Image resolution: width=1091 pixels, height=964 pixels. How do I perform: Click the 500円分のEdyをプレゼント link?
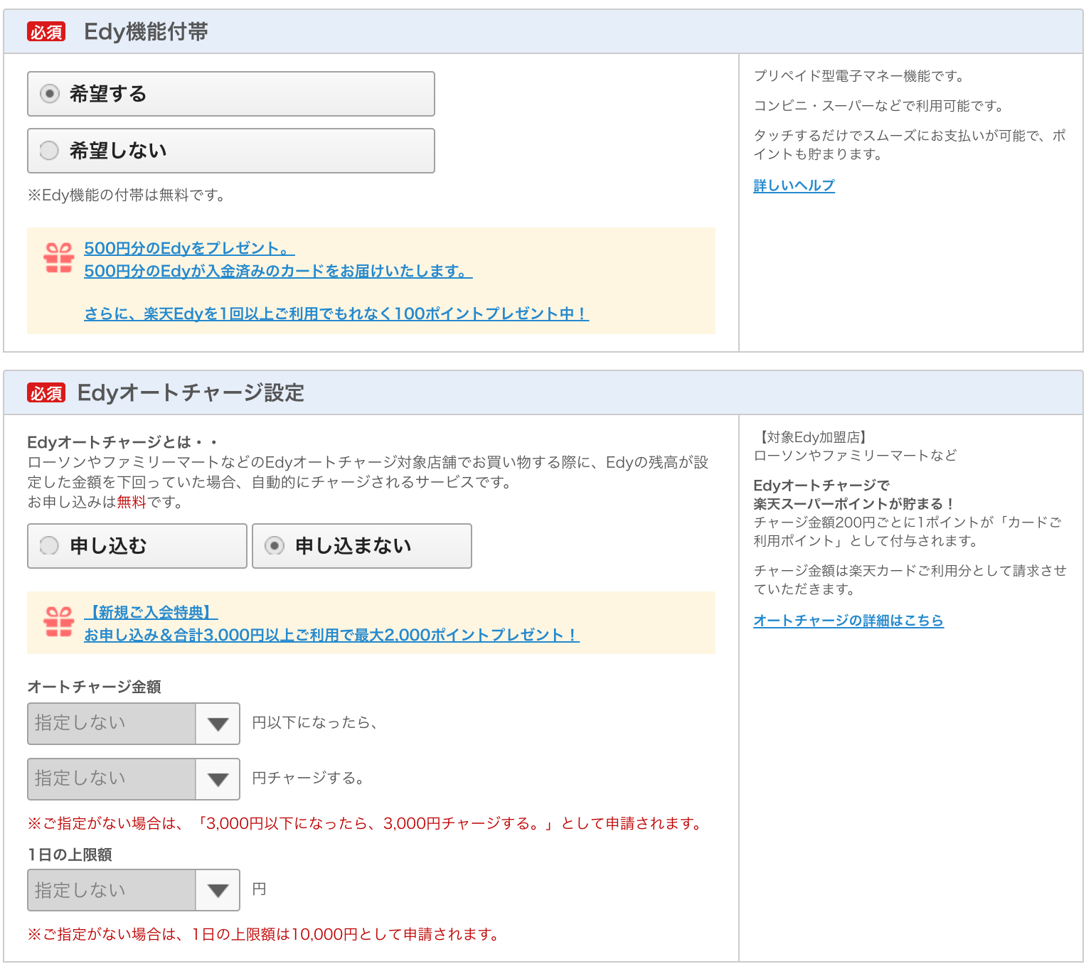pyautogui.click(x=189, y=248)
